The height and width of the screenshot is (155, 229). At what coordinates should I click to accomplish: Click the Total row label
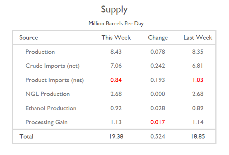click(27, 137)
